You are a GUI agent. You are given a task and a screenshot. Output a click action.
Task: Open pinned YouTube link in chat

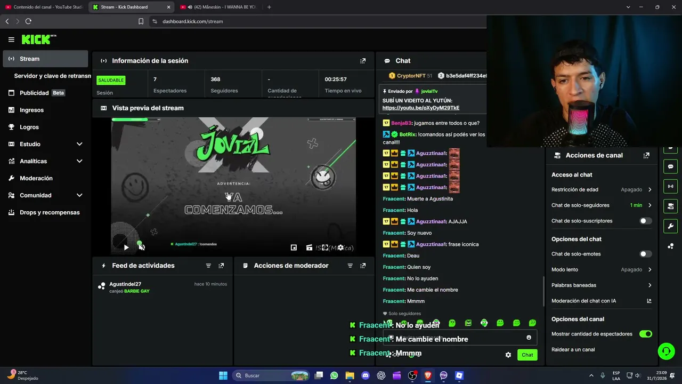(421, 108)
